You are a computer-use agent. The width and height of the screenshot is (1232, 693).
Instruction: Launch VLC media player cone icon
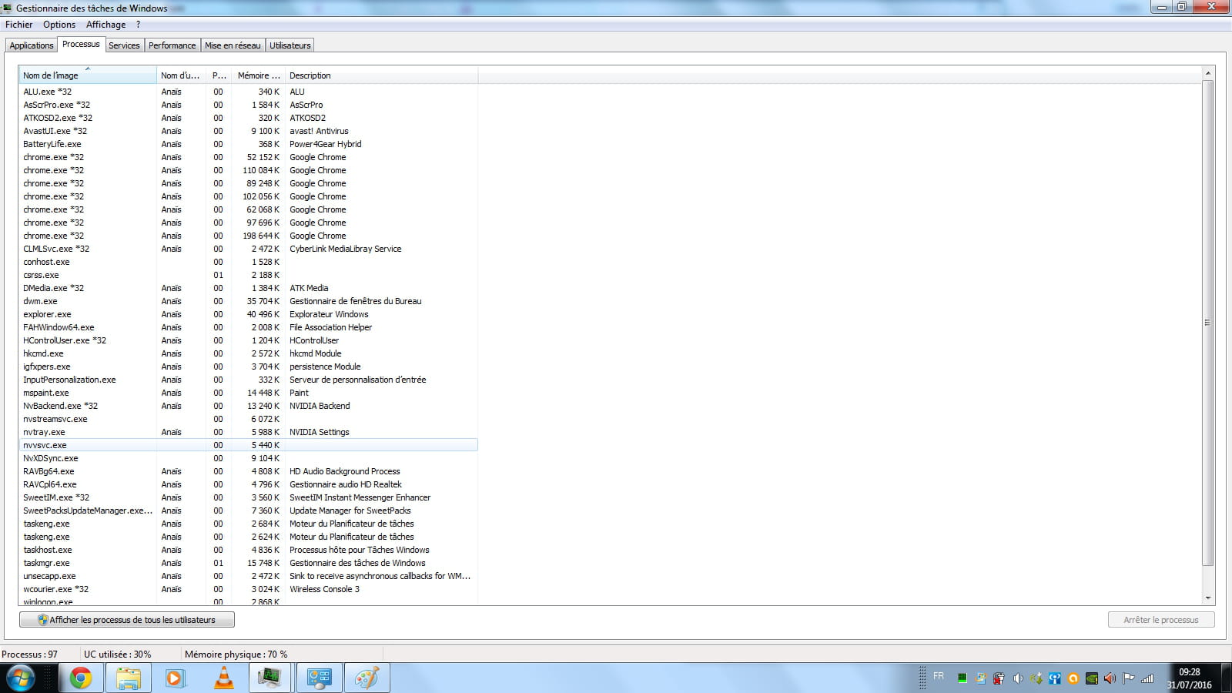coord(223,678)
